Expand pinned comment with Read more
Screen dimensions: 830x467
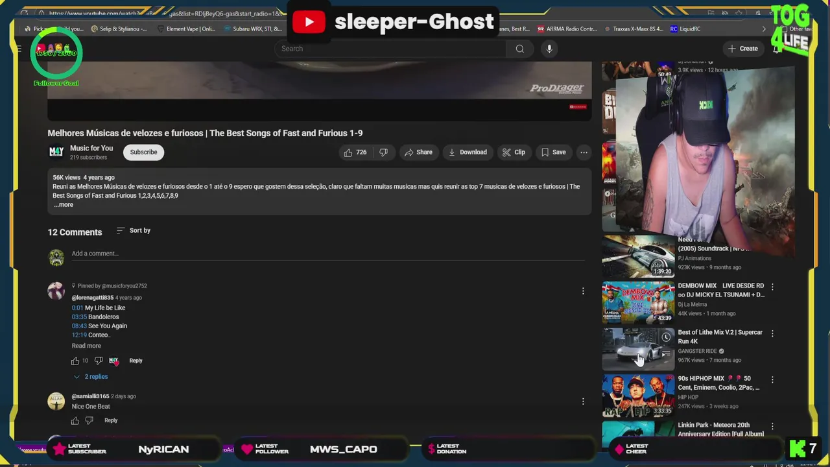pos(86,346)
